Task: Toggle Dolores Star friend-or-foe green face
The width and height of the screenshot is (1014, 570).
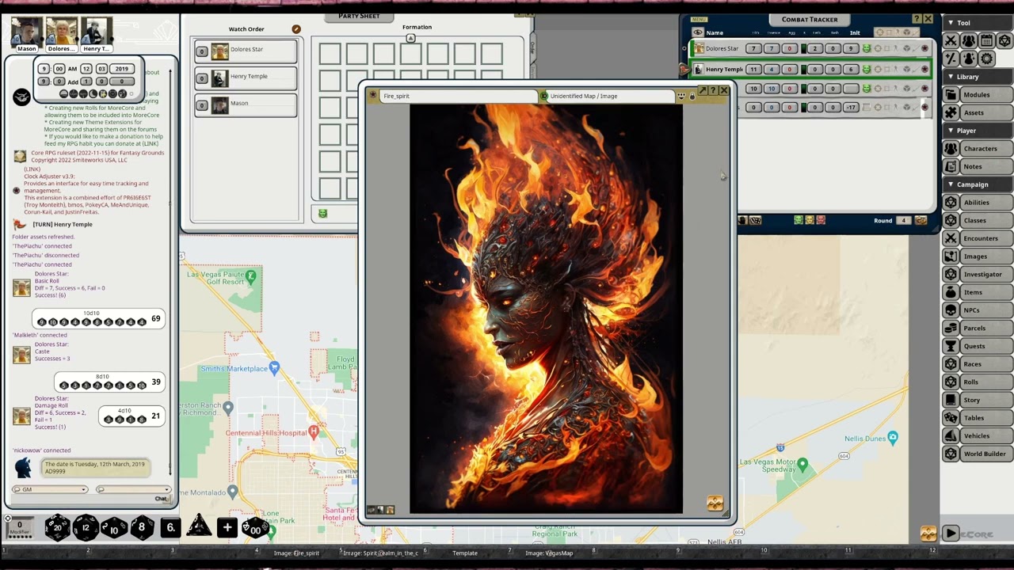Action: [866, 49]
